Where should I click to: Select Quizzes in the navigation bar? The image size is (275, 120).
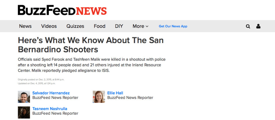coord(75,26)
